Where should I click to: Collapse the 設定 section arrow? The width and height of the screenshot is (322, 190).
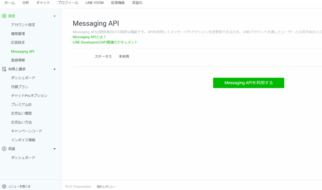pyautogui.click(x=54, y=16)
